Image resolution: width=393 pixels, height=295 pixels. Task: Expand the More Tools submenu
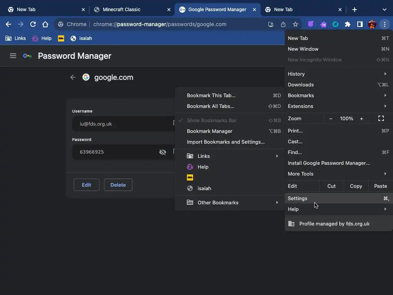[x=339, y=174]
